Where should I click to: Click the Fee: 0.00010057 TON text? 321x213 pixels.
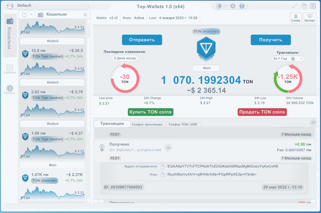tap(294, 150)
